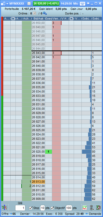The image size is (103, 217).
Task: Click the V.H... column header
Action: 65,19
